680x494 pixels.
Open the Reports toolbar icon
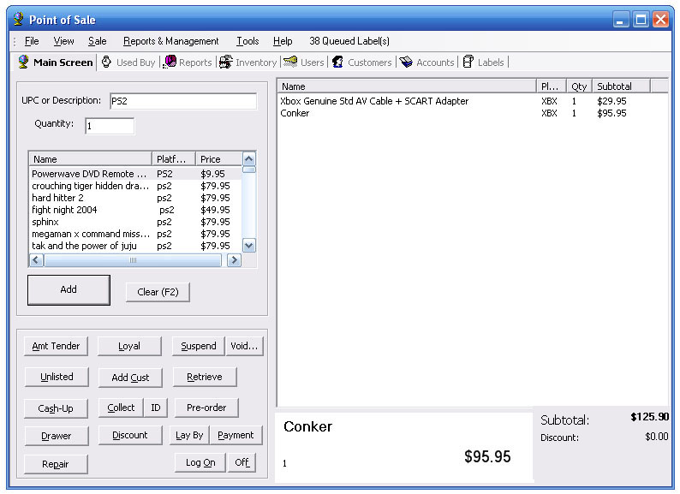tap(171, 62)
